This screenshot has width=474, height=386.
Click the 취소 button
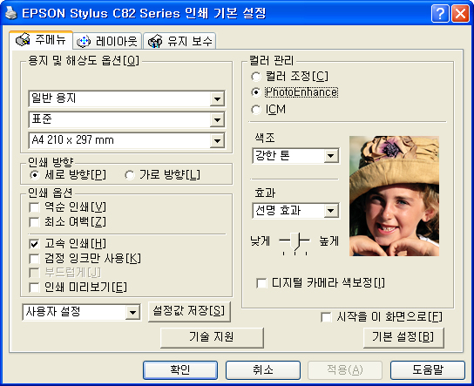[x=263, y=370]
